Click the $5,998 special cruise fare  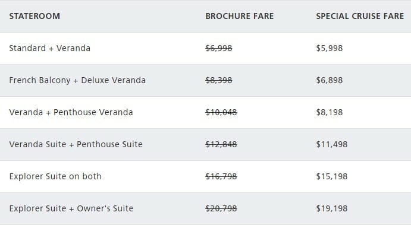point(330,48)
